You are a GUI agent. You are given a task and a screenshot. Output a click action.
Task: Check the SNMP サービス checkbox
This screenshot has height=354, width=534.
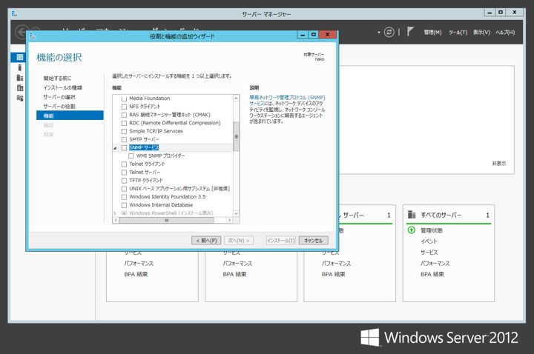pos(124,147)
